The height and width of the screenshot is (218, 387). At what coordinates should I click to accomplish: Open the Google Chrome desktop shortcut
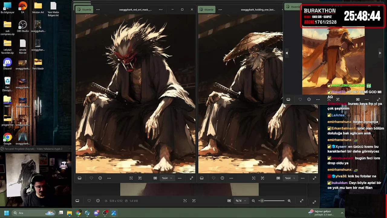click(x=8, y=139)
